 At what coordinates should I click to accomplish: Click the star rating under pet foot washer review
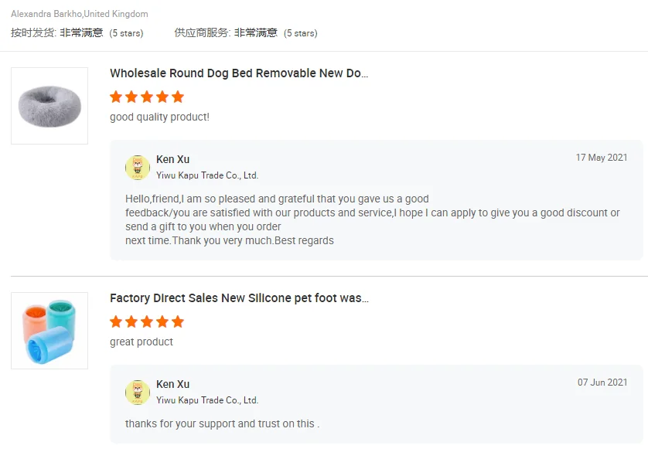(x=147, y=321)
